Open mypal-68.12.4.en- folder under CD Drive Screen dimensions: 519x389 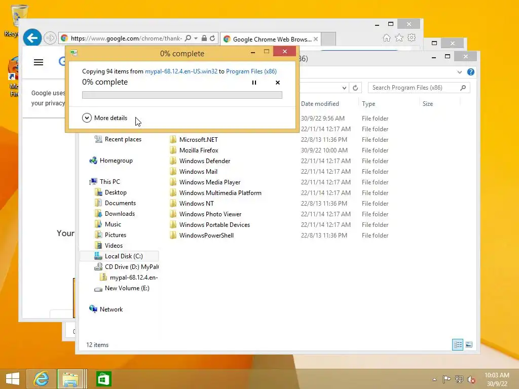pos(129,278)
